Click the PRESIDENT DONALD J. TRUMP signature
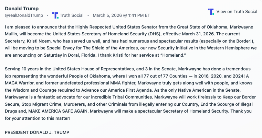 [x=37, y=132]
